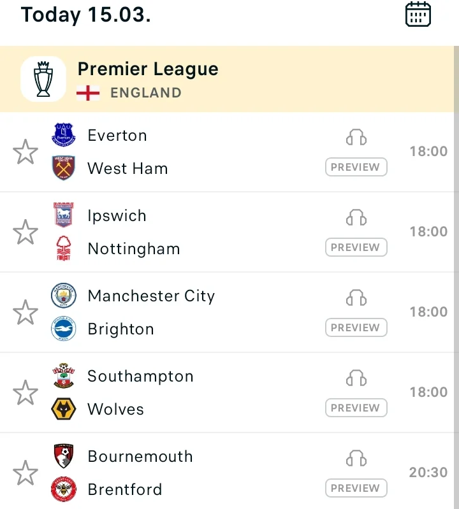Click the England flag icon
459x509 pixels.
(x=88, y=93)
